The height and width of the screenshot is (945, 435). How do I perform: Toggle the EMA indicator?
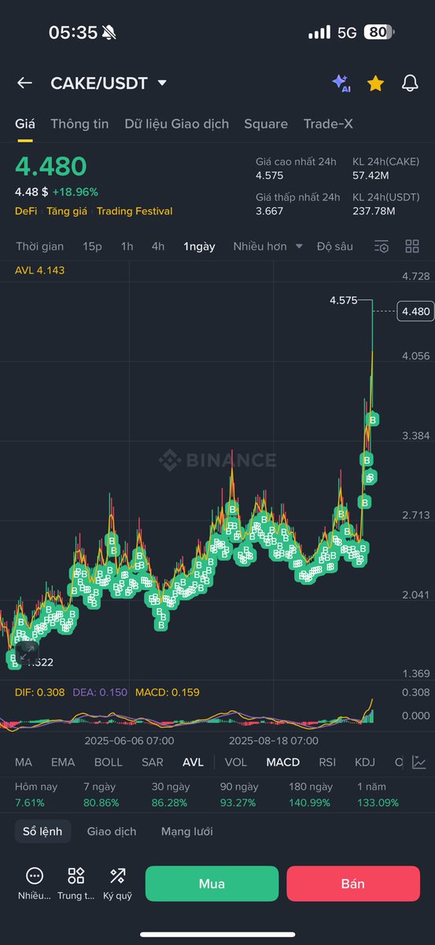coord(63,762)
